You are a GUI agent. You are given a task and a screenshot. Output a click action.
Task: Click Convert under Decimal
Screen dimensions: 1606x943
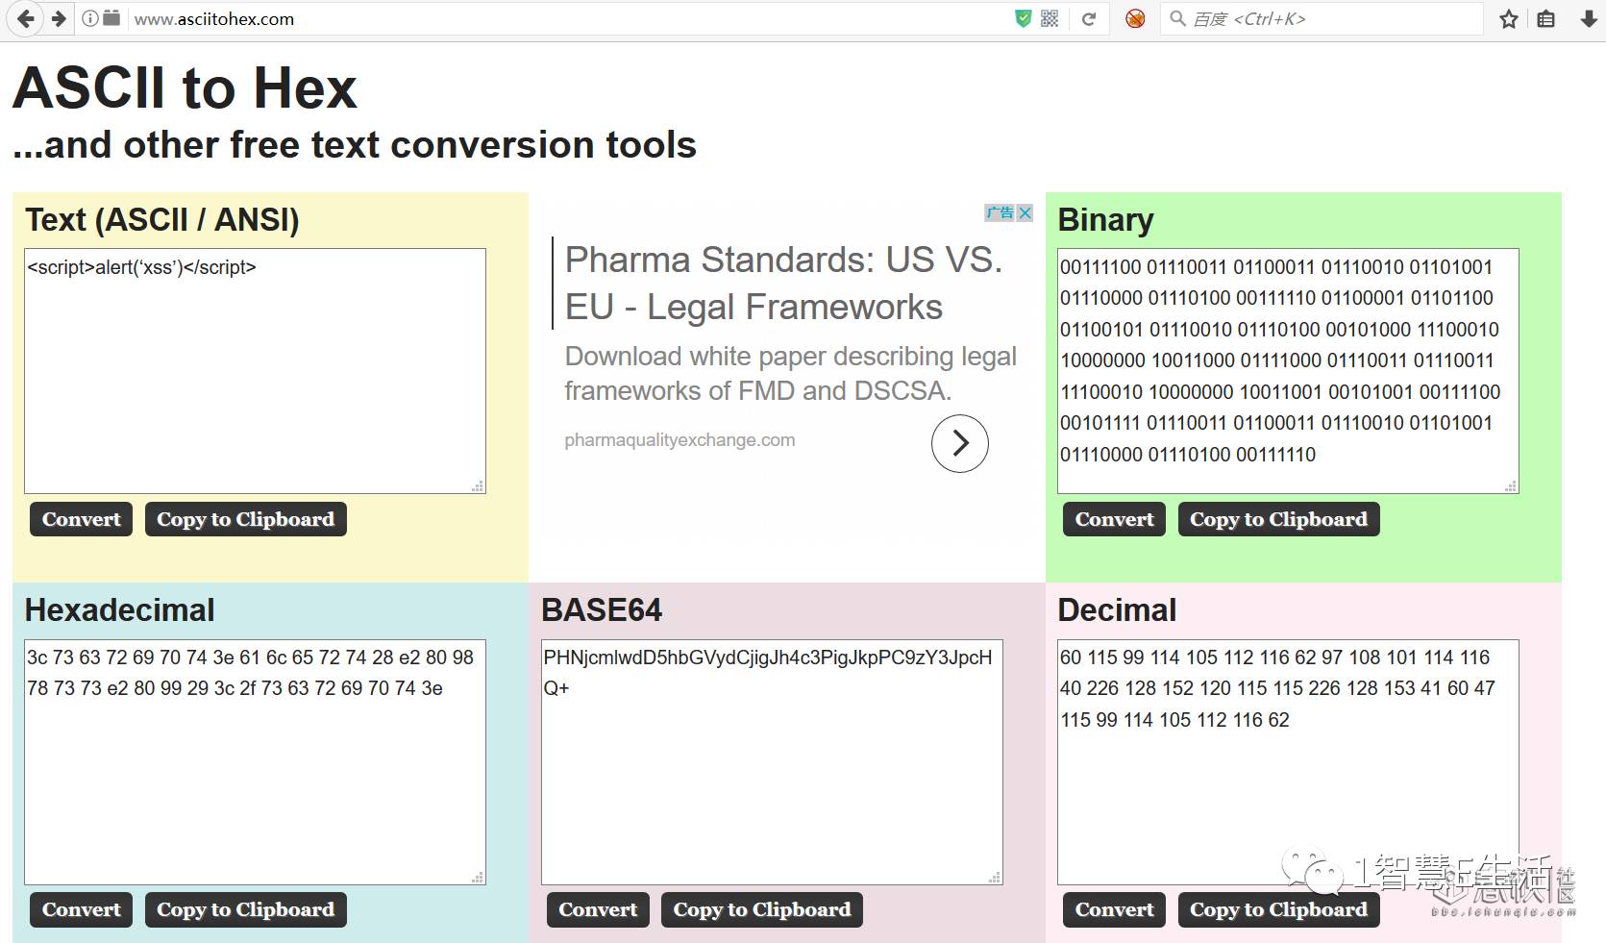coord(1114,909)
